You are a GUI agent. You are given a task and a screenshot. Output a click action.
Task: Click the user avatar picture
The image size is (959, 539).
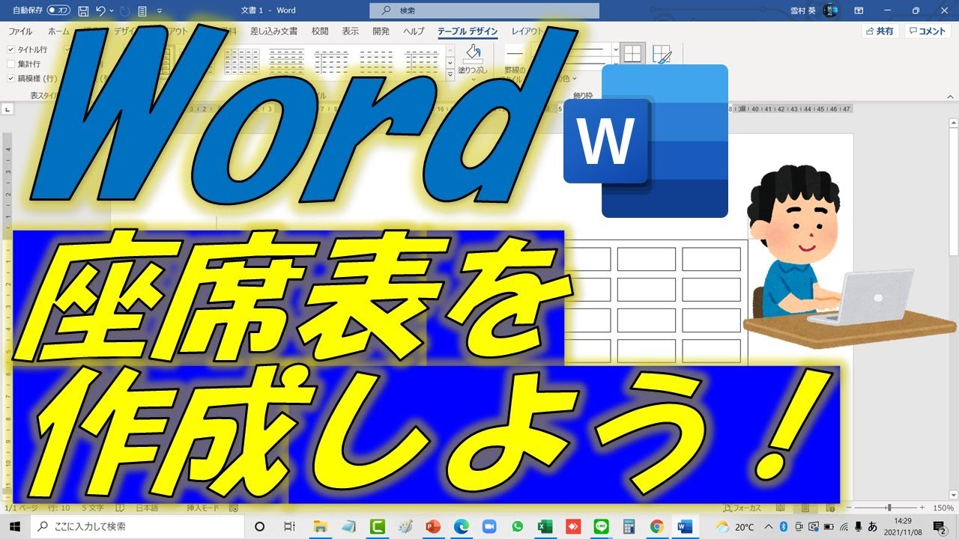tap(831, 10)
